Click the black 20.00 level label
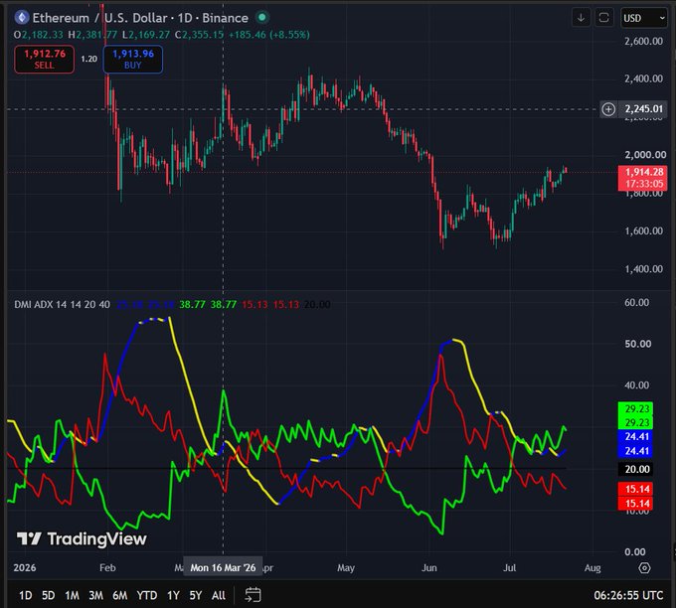This screenshot has width=676, height=608. click(x=635, y=469)
